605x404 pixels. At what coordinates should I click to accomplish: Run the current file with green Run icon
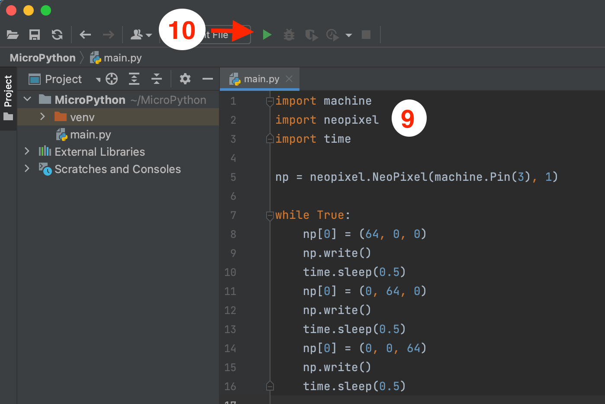click(x=267, y=35)
